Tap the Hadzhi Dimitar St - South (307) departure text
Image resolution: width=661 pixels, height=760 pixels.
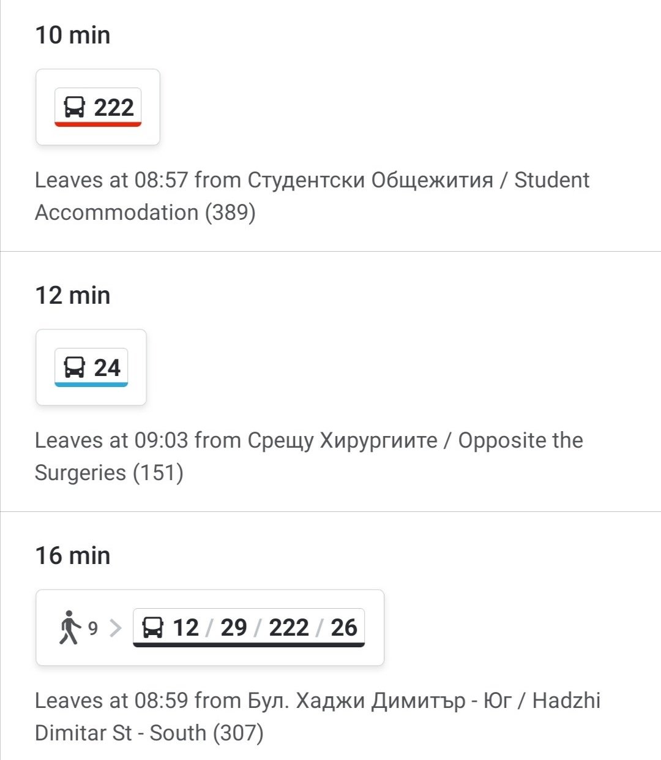(x=317, y=717)
